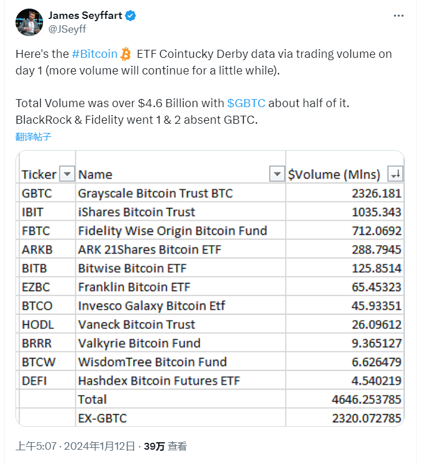Click James Seyffart's profile avatar
425x464 pixels.
[x=27, y=22]
